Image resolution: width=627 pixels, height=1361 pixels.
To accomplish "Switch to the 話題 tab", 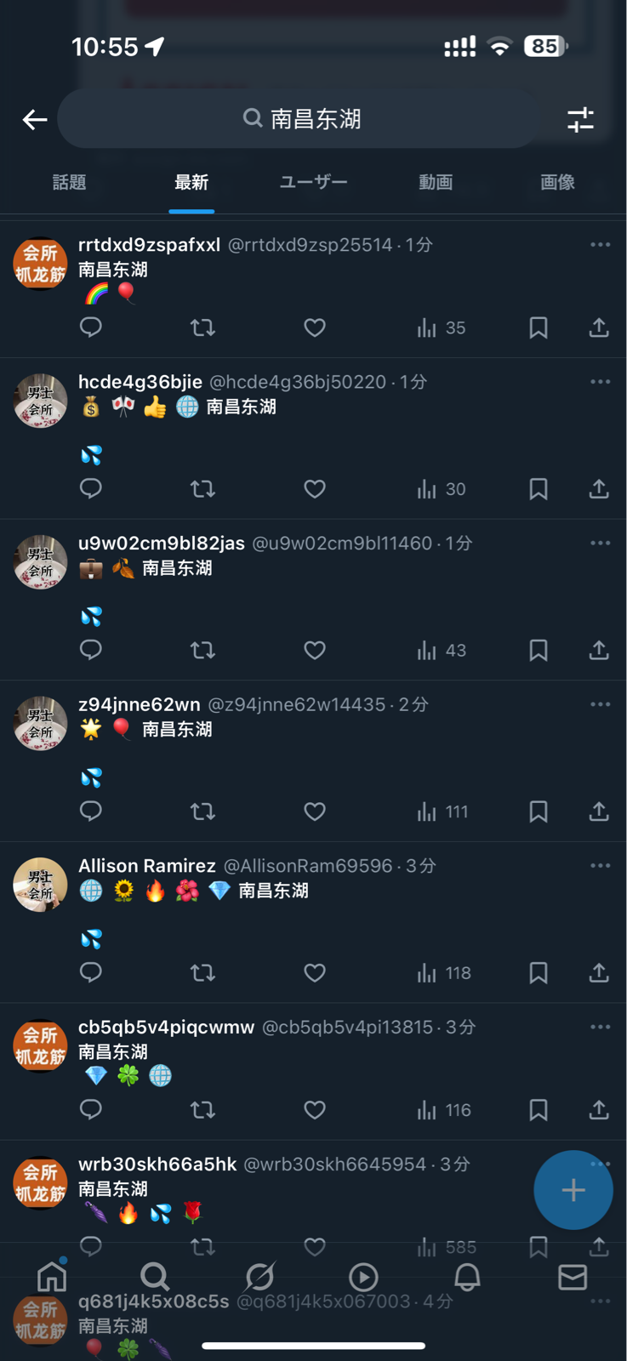I will pos(69,182).
